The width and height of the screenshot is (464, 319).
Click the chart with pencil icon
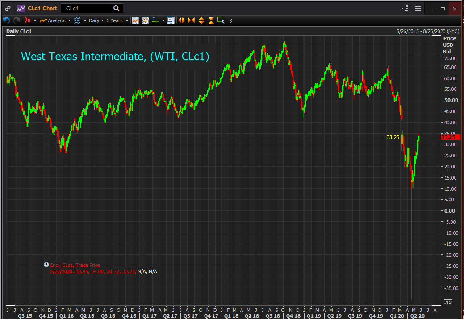click(x=145, y=20)
